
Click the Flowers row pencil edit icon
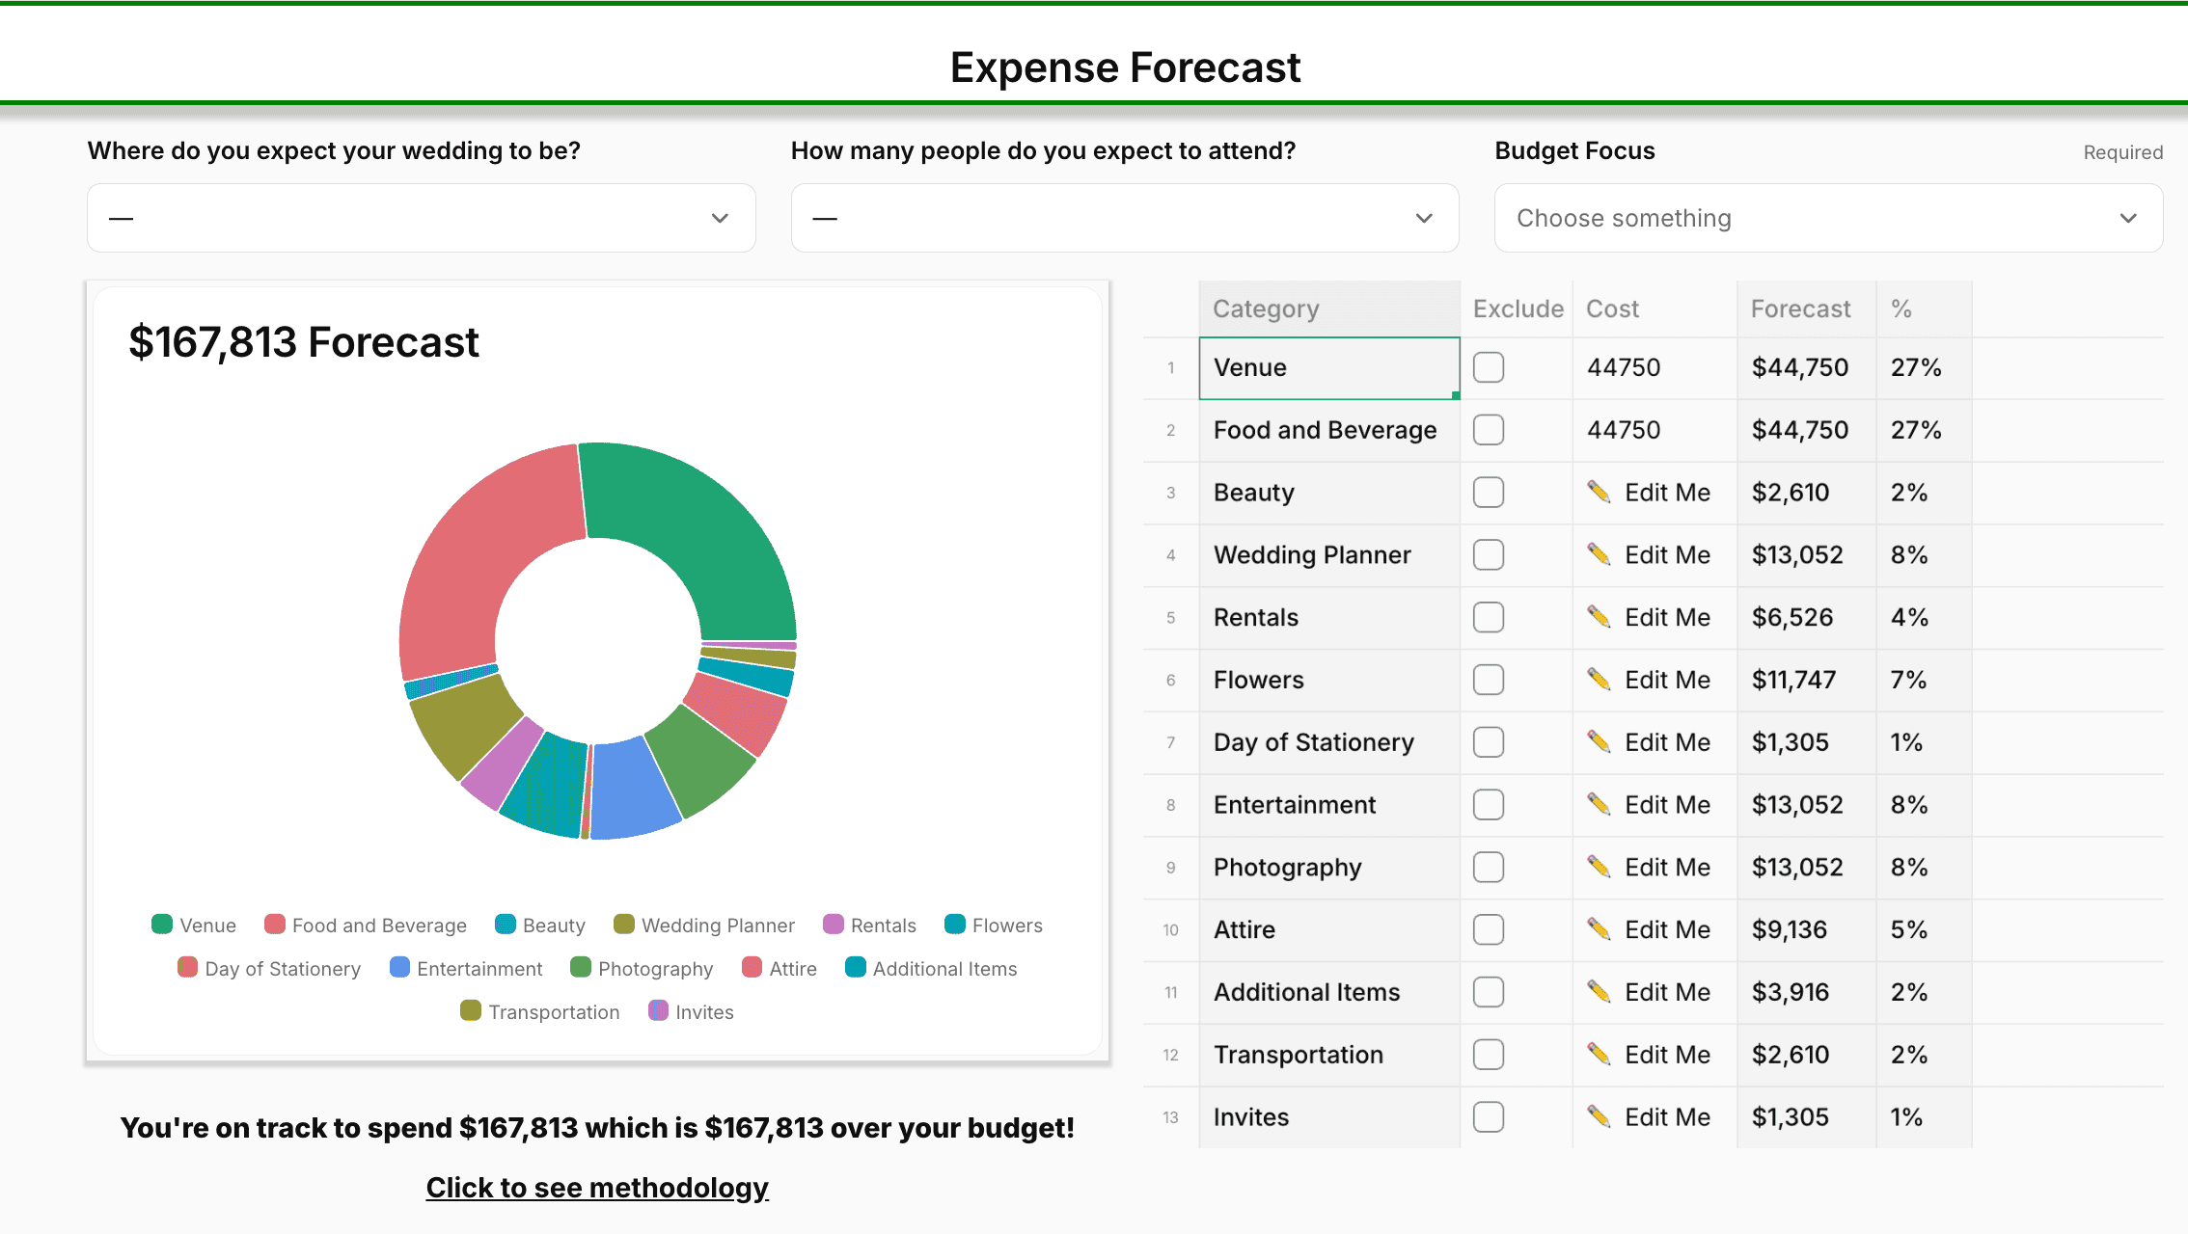pyautogui.click(x=1599, y=680)
